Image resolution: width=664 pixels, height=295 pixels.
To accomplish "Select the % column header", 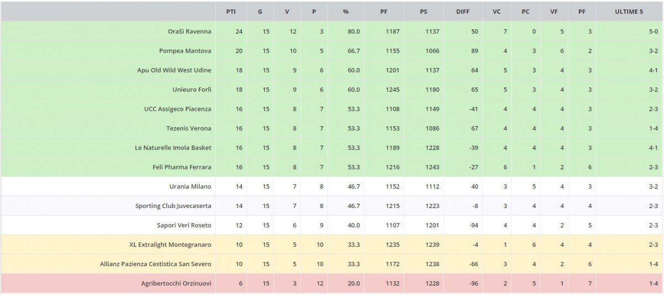I will (x=345, y=12).
